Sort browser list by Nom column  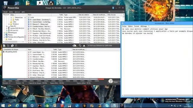point(40,15)
